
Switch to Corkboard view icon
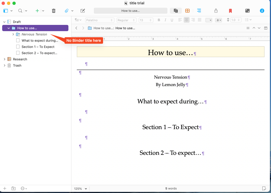point(187,11)
